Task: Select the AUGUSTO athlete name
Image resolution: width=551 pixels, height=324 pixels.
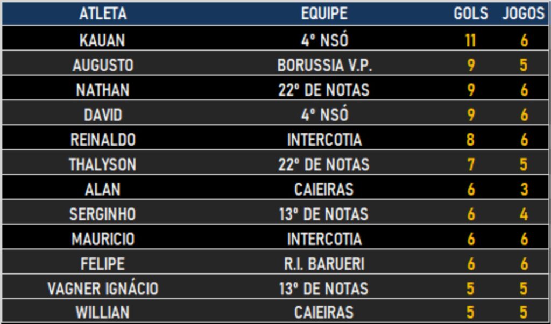Action: (103, 66)
